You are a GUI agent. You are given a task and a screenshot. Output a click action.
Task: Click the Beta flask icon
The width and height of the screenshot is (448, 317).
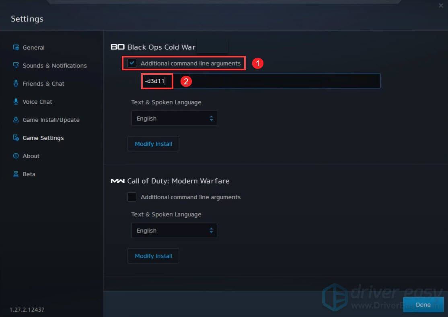coord(16,174)
